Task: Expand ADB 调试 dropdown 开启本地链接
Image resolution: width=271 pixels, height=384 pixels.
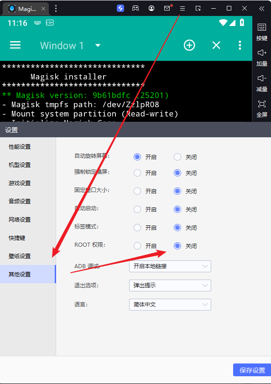Action: click(x=170, y=266)
